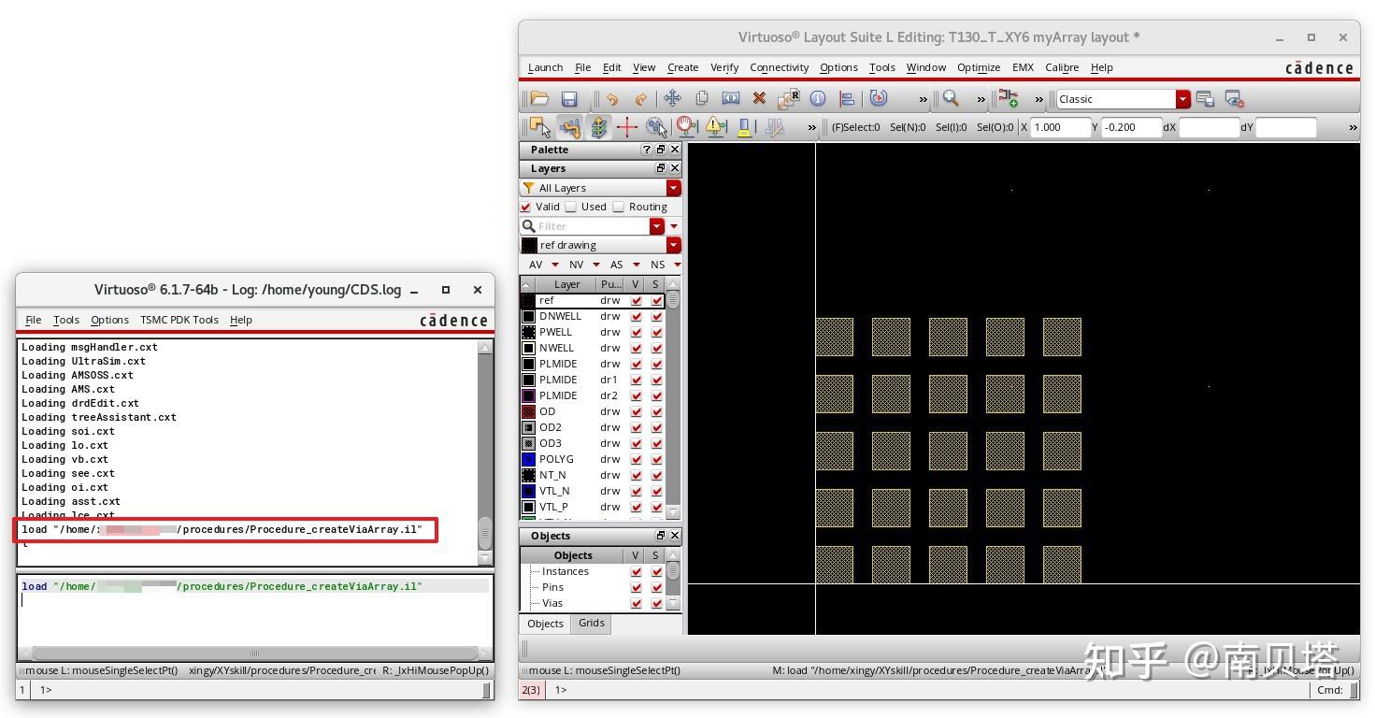Image resolution: width=1375 pixels, height=718 pixels.
Task: Open the Classic workspace dropdown
Action: (x=1182, y=99)
